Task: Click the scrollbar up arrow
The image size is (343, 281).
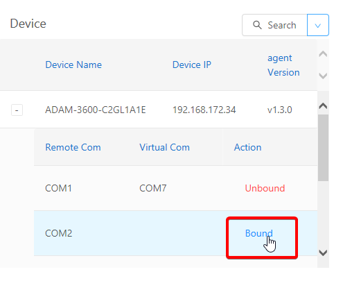Action: [323, 106]
